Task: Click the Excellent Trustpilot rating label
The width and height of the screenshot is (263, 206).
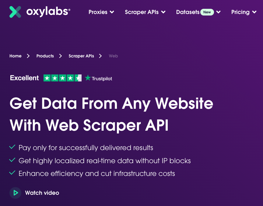Action: click(24, 78)
